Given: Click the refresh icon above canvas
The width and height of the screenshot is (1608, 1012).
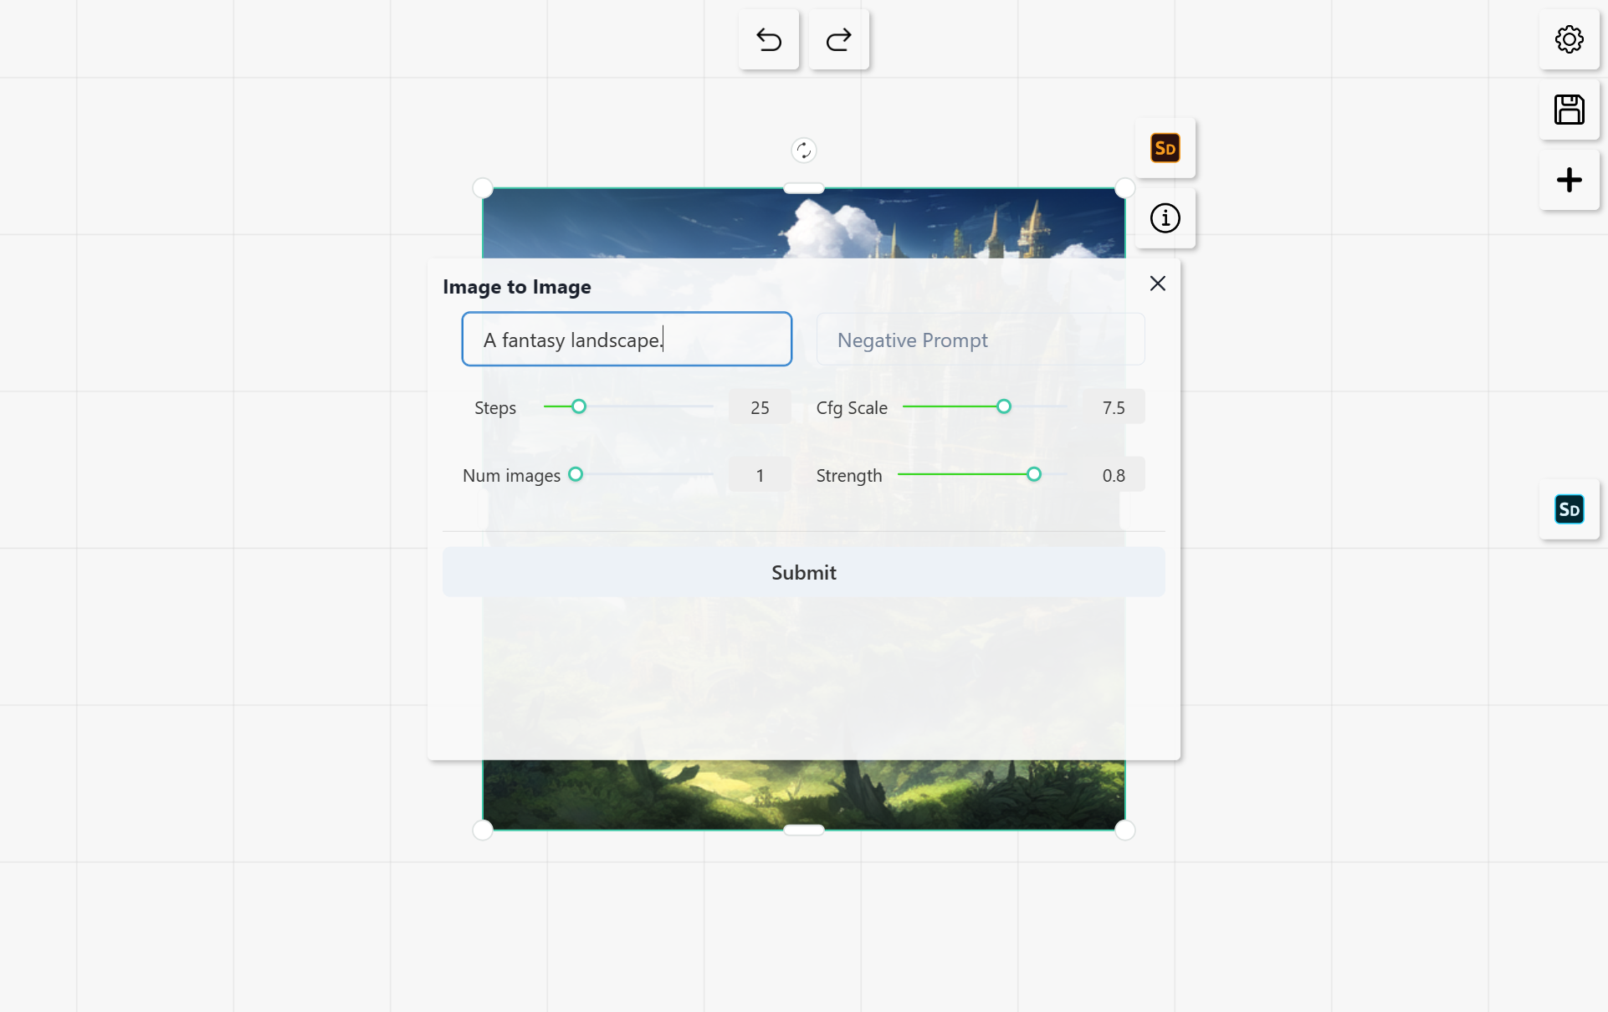Looking at the screenshot, I should tap(803, 149).
